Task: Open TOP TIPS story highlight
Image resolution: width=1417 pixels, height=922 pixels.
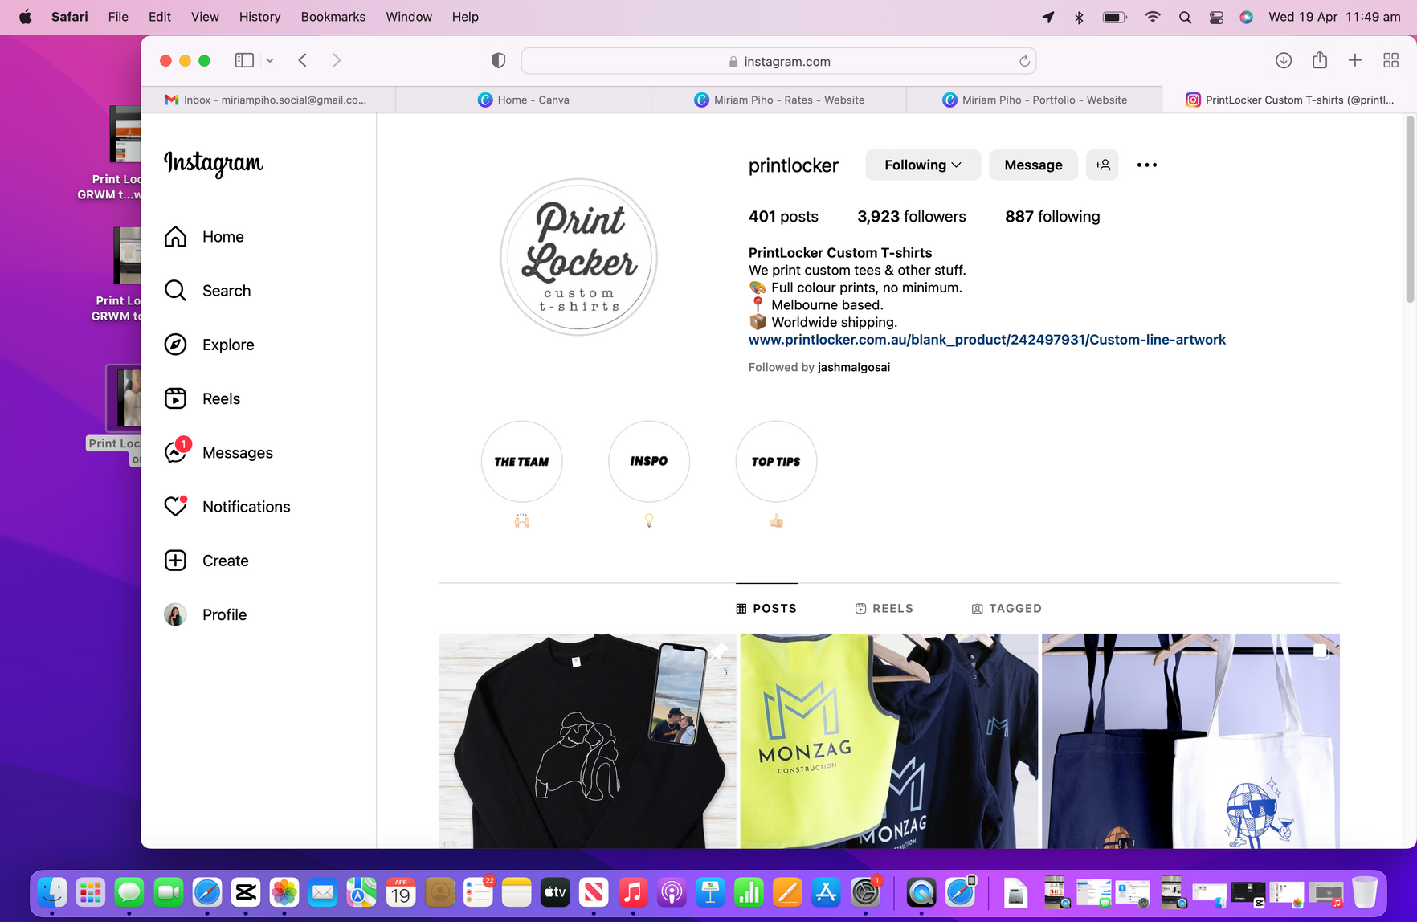Action: point(776,462)
